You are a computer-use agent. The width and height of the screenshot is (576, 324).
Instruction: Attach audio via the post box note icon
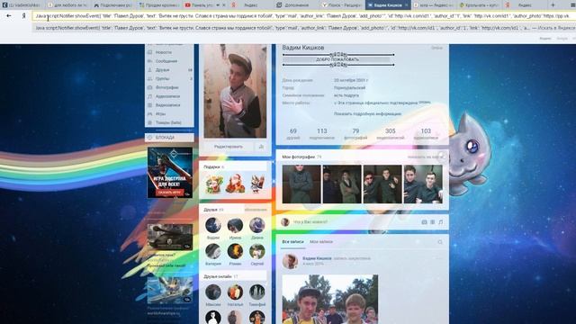(x=440, y=222)
